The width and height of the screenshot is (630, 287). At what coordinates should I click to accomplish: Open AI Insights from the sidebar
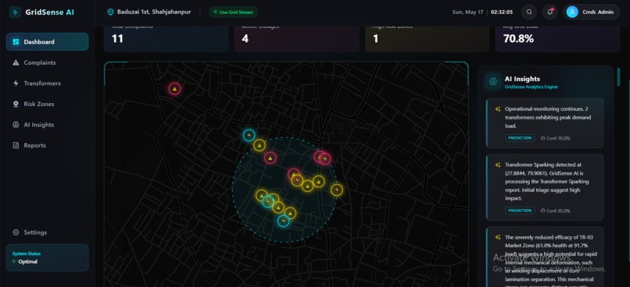[x=48, y=125]
